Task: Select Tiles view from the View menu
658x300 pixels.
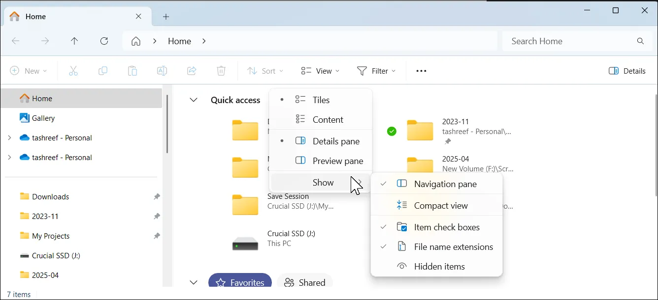Action: (321, 99)
